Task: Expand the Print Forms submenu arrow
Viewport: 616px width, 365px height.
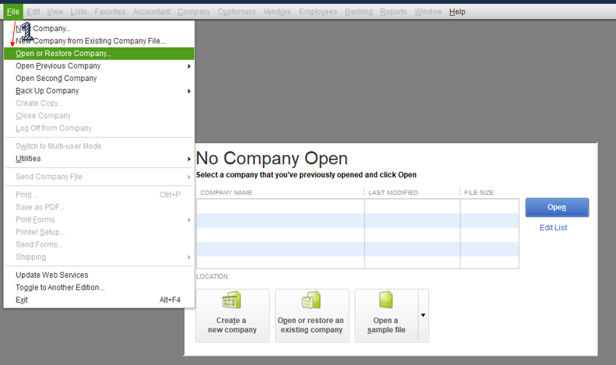Action: [189, 220]
